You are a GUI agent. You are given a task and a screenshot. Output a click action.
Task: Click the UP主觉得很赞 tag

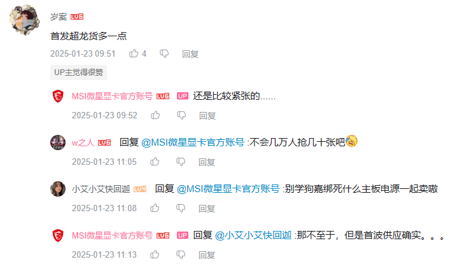coord(79,73)
